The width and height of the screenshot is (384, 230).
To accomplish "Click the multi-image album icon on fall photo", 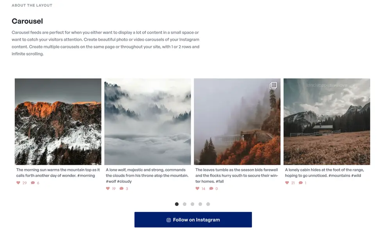I will point(273,86).
